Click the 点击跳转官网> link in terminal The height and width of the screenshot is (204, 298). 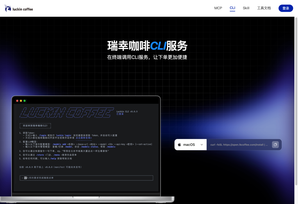[x=84, y=138]
